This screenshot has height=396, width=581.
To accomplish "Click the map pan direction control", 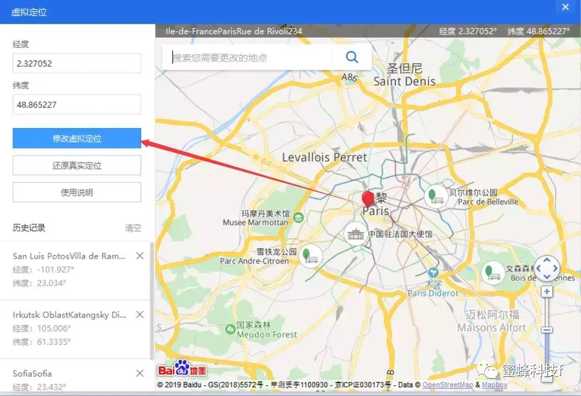I will (x=546, y=268).
